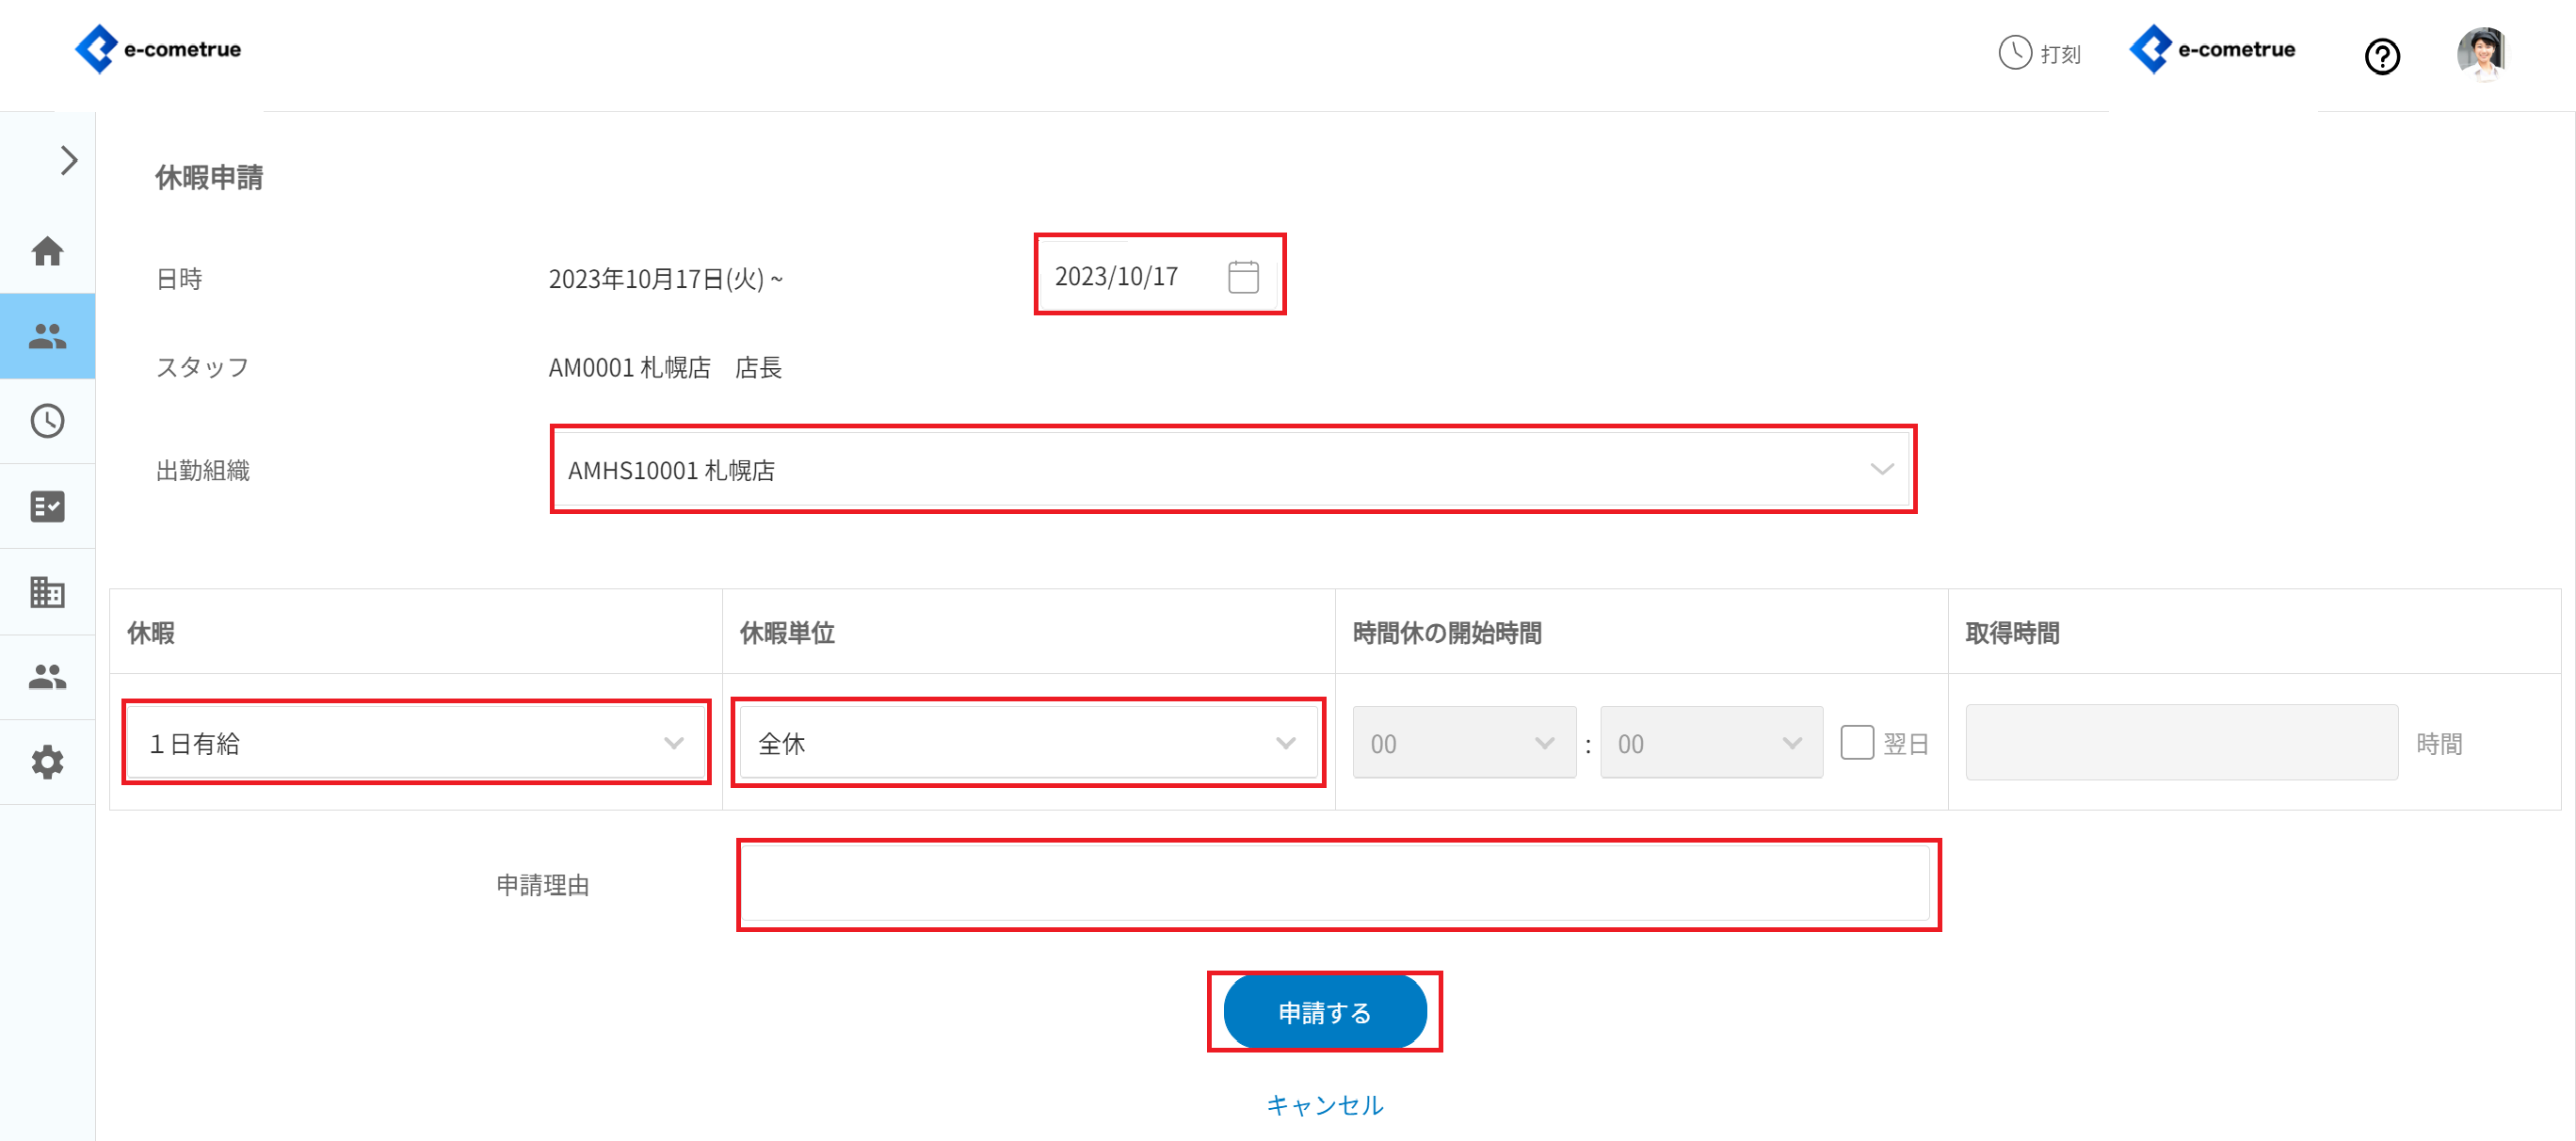Viewport: 2576px width, 1141px height.
Task: Select the highlighted staff sidebar menu item
Action: click(47, 336)
